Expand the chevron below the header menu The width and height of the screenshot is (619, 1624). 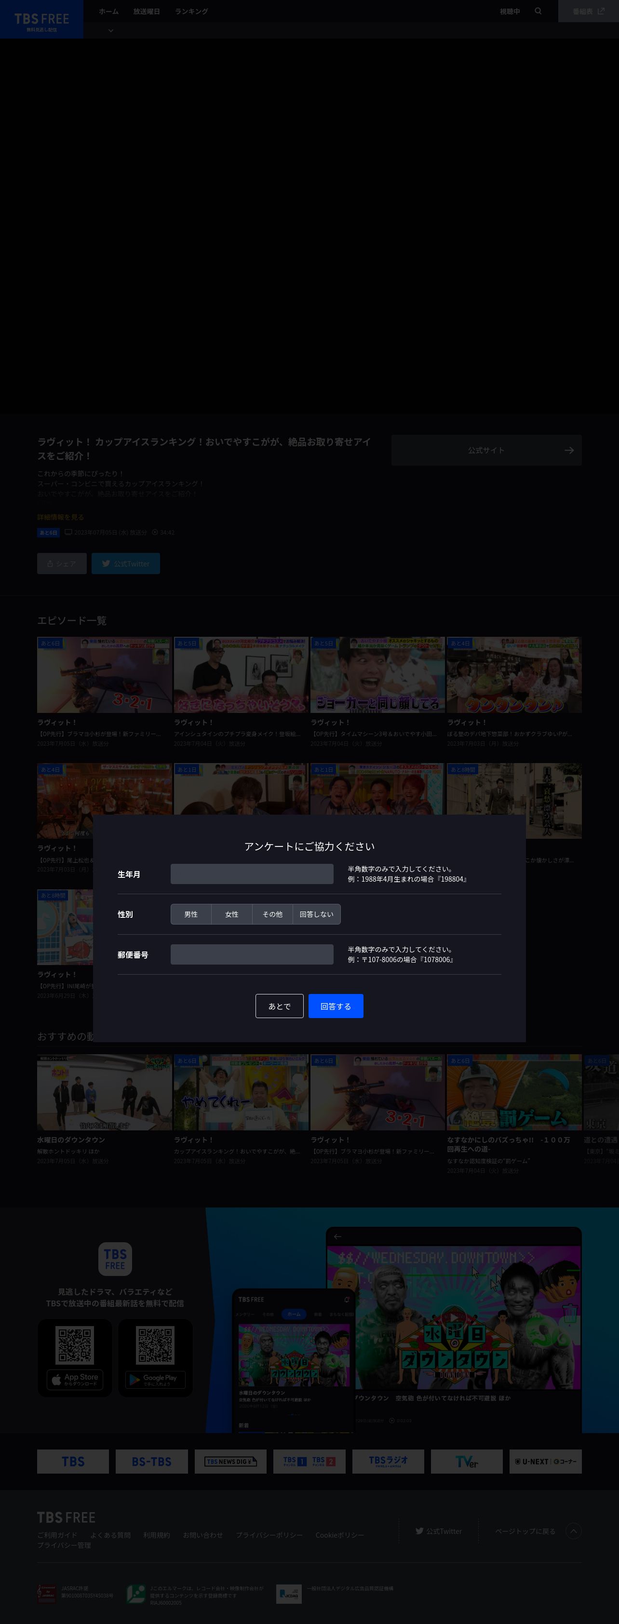coord(110,31)
